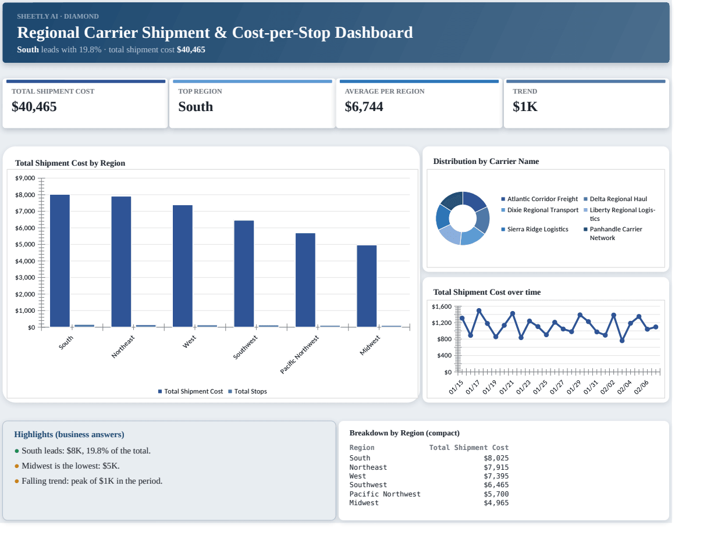This screenshot has width=714, height=536.
Task: Click the 01/15 date label on time axis
Action: click(456, 387)
